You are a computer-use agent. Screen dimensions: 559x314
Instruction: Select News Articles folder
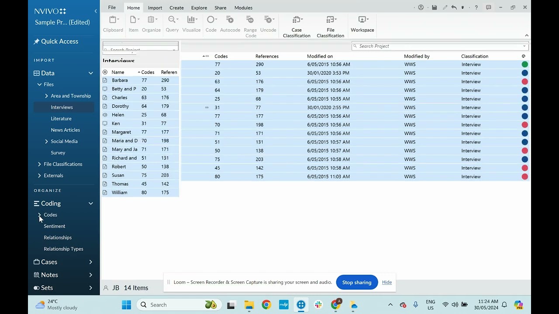pos(66,130)
